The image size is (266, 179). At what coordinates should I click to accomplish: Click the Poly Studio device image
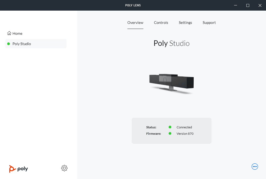click(x=172, y=84)
